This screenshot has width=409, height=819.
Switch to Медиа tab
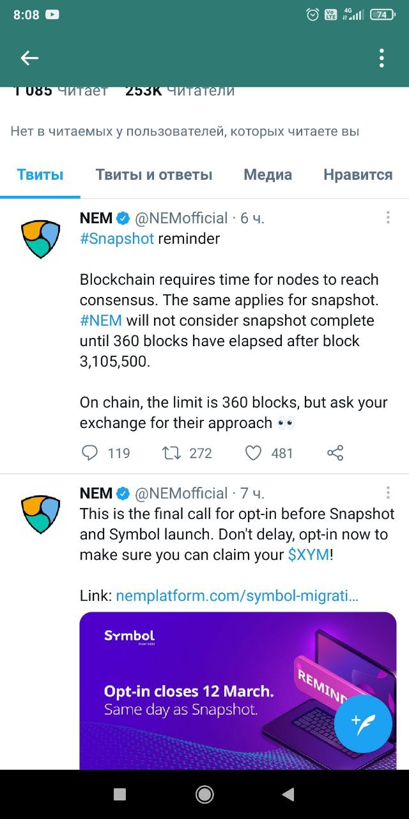268,175
